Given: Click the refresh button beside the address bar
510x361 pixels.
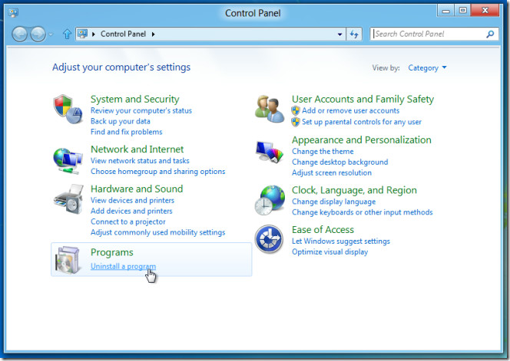Looking at the screenshot, I should (354, 34).
